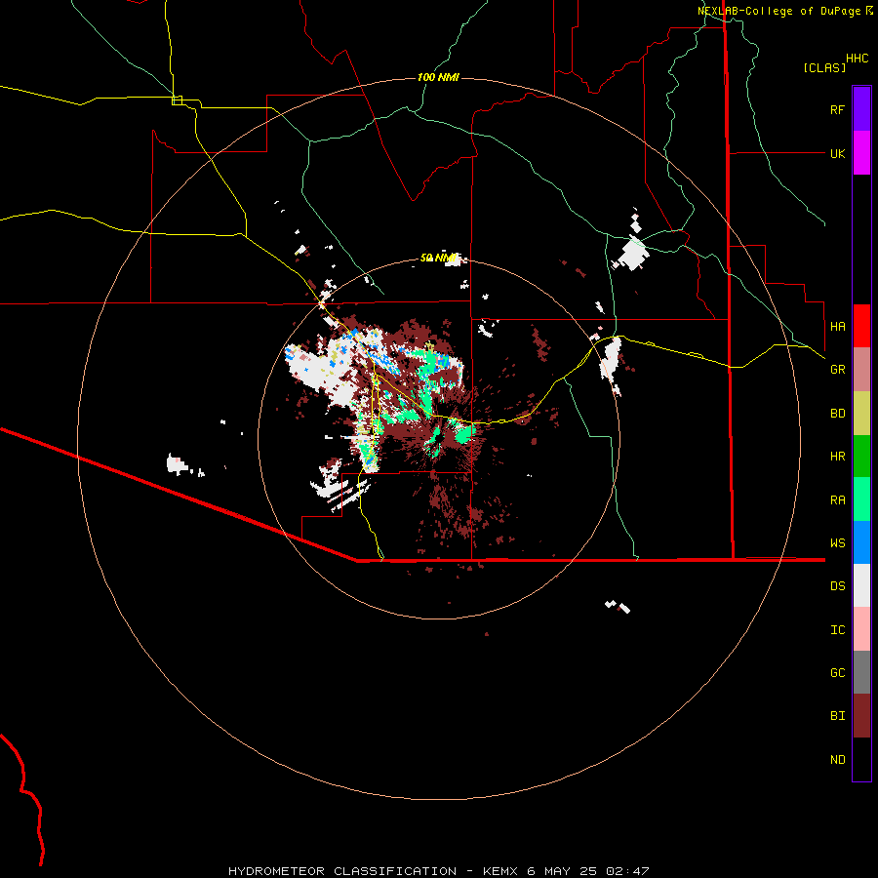The height and width of the screenshot is (878, 878).
Task: Click the DS legend label
Action: tap(837, 585)
